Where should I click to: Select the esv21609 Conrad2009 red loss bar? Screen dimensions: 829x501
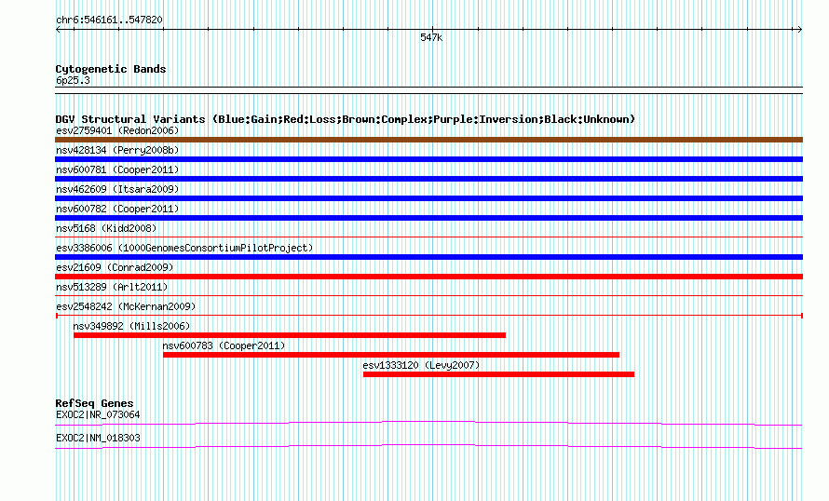[428, 277]
